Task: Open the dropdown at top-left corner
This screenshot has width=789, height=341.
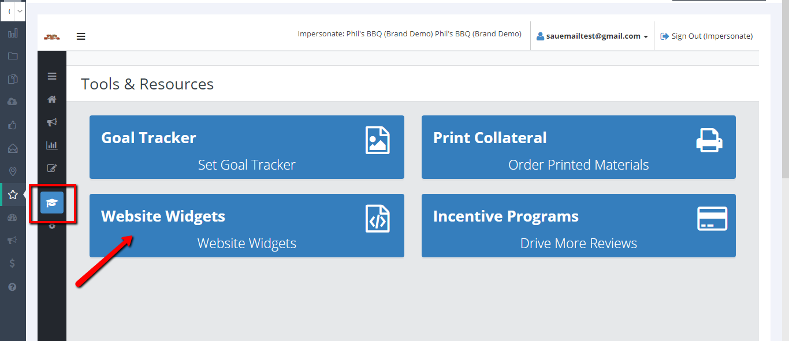Action: tap(13, 11)
